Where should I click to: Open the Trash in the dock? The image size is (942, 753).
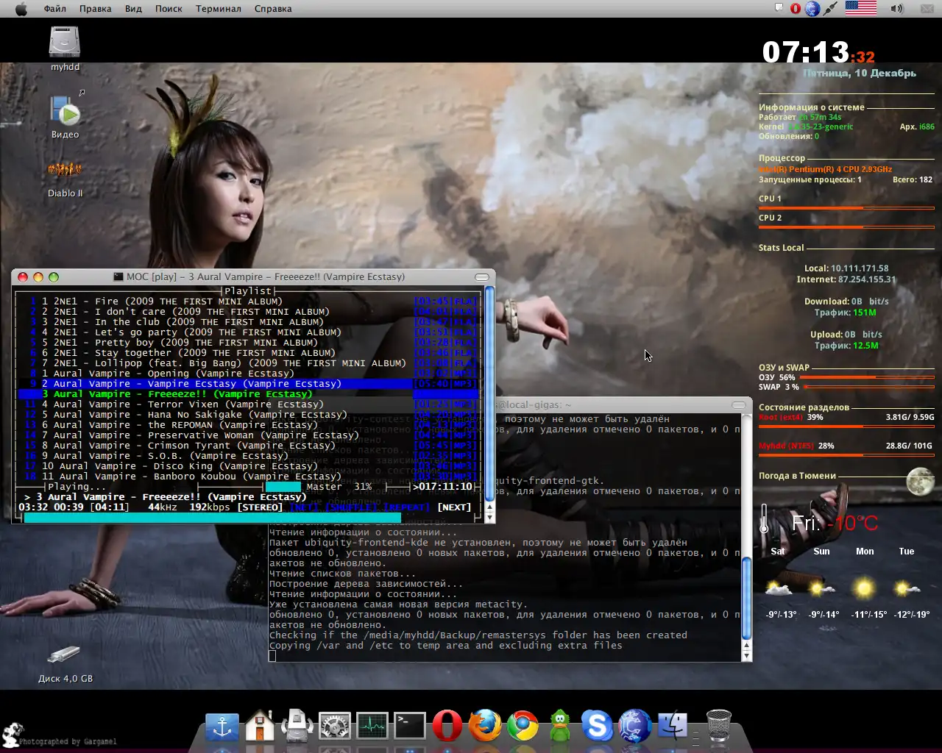pyautogui.click(x=718, y=727)
